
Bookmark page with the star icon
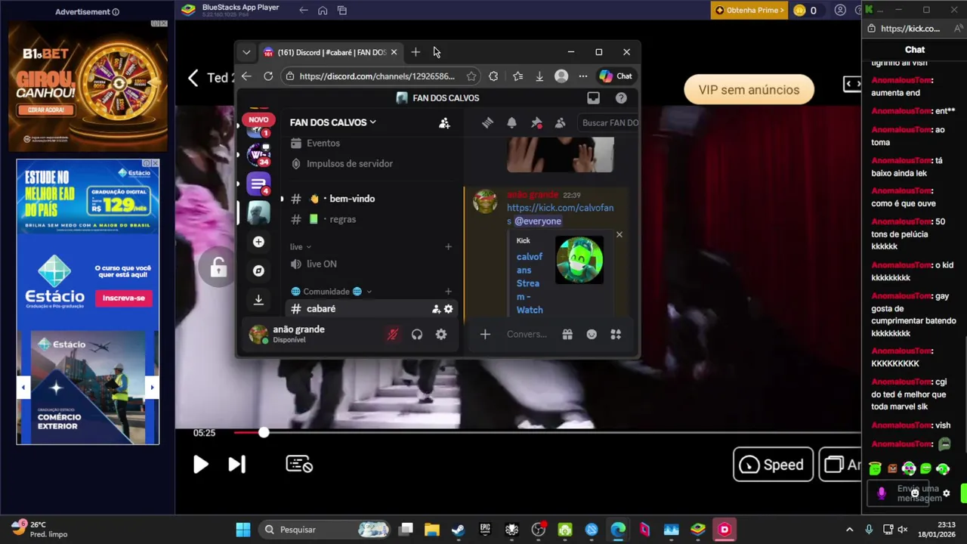coord(471,76)
